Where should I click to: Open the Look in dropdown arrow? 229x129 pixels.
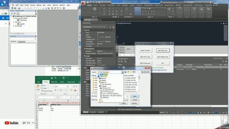pos(122,72)
